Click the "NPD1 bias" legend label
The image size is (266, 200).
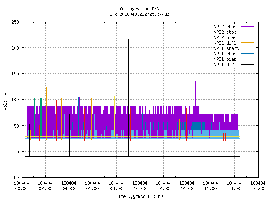[x=225, y=59]
